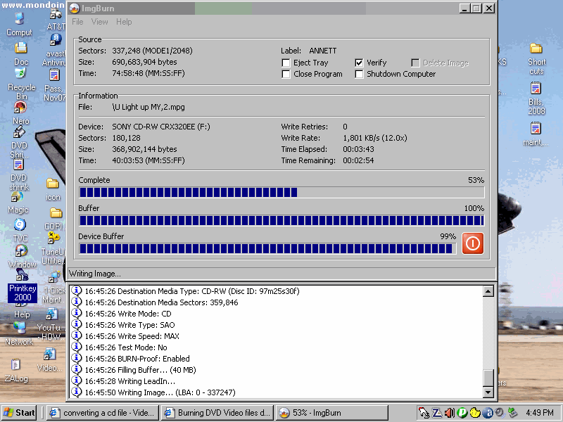
Task: Click the log scrollbar thumb
Action: [488, 378]
